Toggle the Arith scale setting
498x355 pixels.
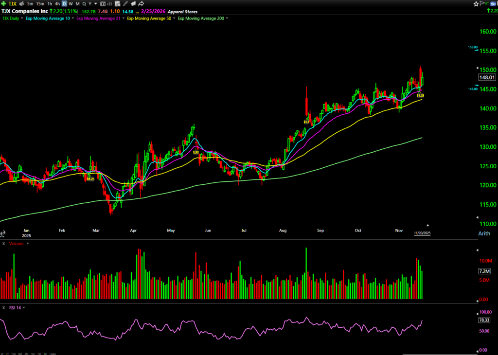click(483, 234)
